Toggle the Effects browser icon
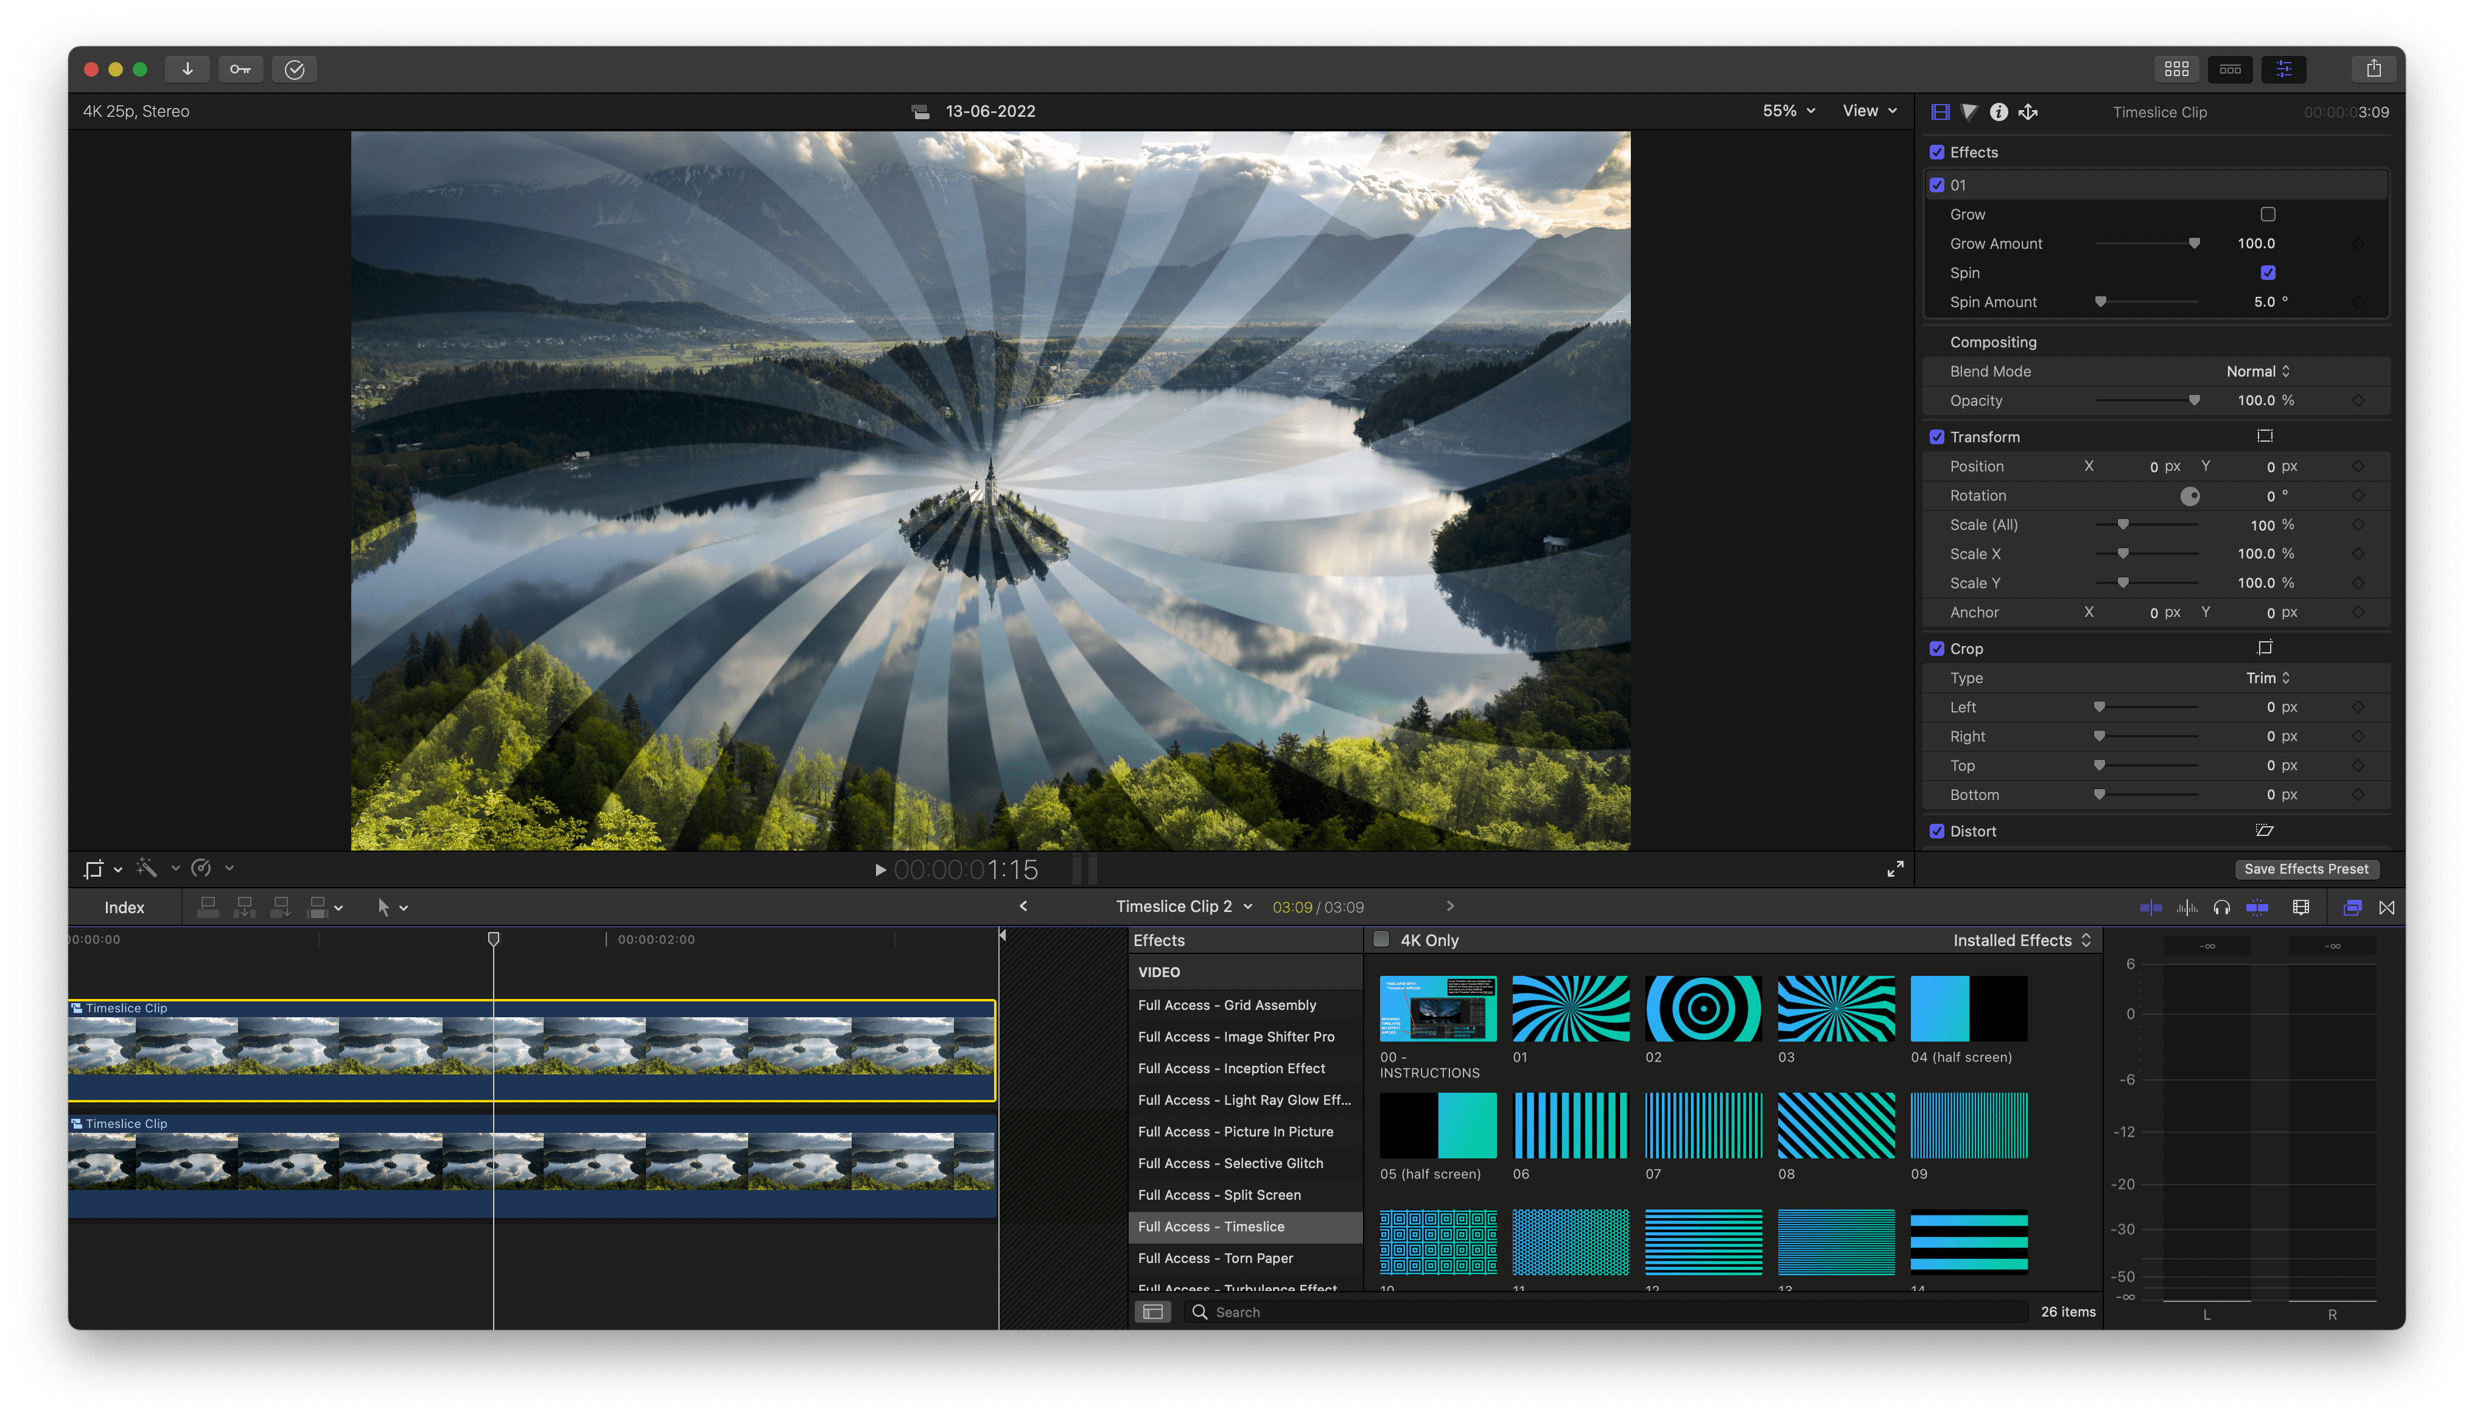Image resolution: width=2474 pixels, height=1420 pixels. [2352, 908]
